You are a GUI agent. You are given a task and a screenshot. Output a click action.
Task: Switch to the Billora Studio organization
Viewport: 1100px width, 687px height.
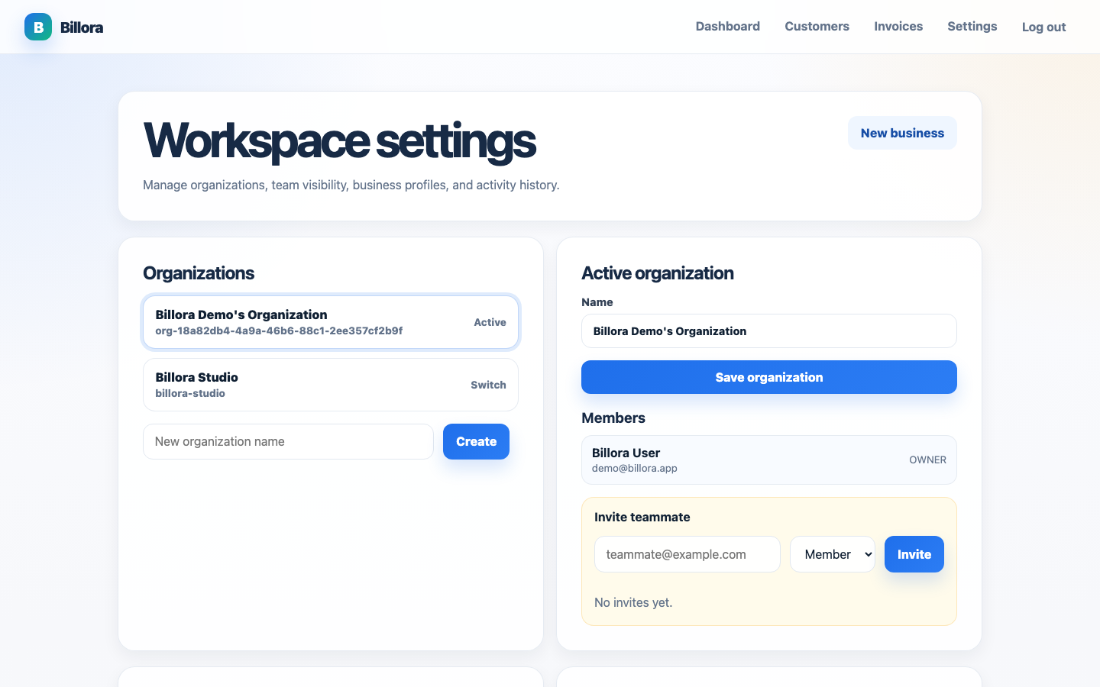tap(331, 385)
